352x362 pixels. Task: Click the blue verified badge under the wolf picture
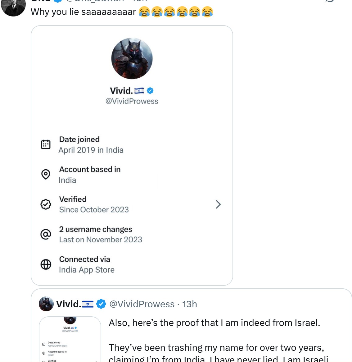(150, 91)
